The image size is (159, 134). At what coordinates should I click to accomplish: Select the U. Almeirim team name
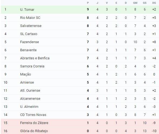click(29, 107)
